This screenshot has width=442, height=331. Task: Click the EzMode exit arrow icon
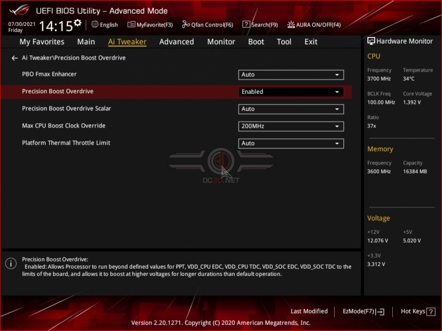[x=380, y=312]
